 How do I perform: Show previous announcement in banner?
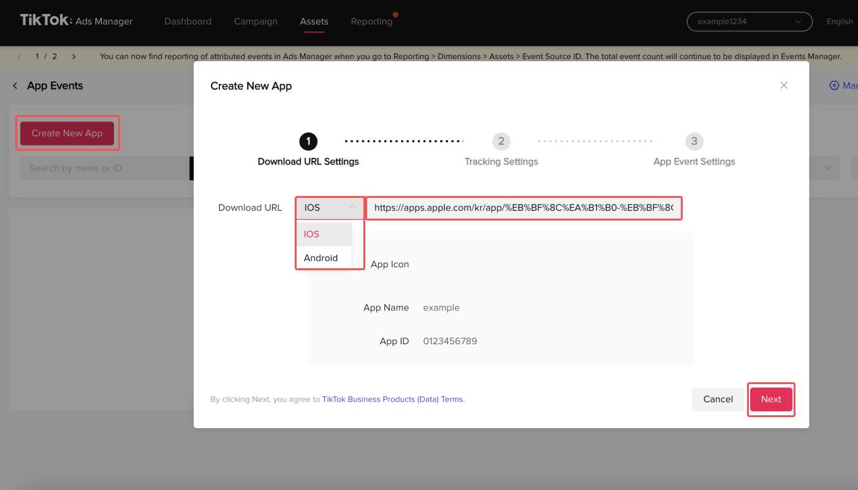point(19,56)
